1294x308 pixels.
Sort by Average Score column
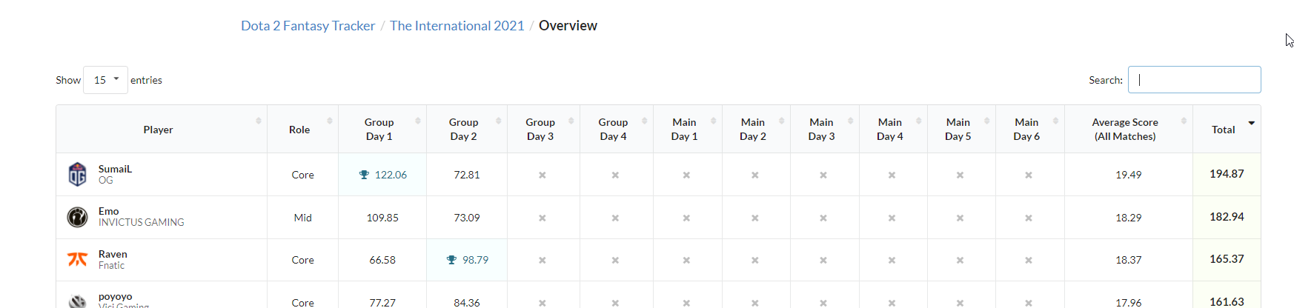[x=1124, y=130]
